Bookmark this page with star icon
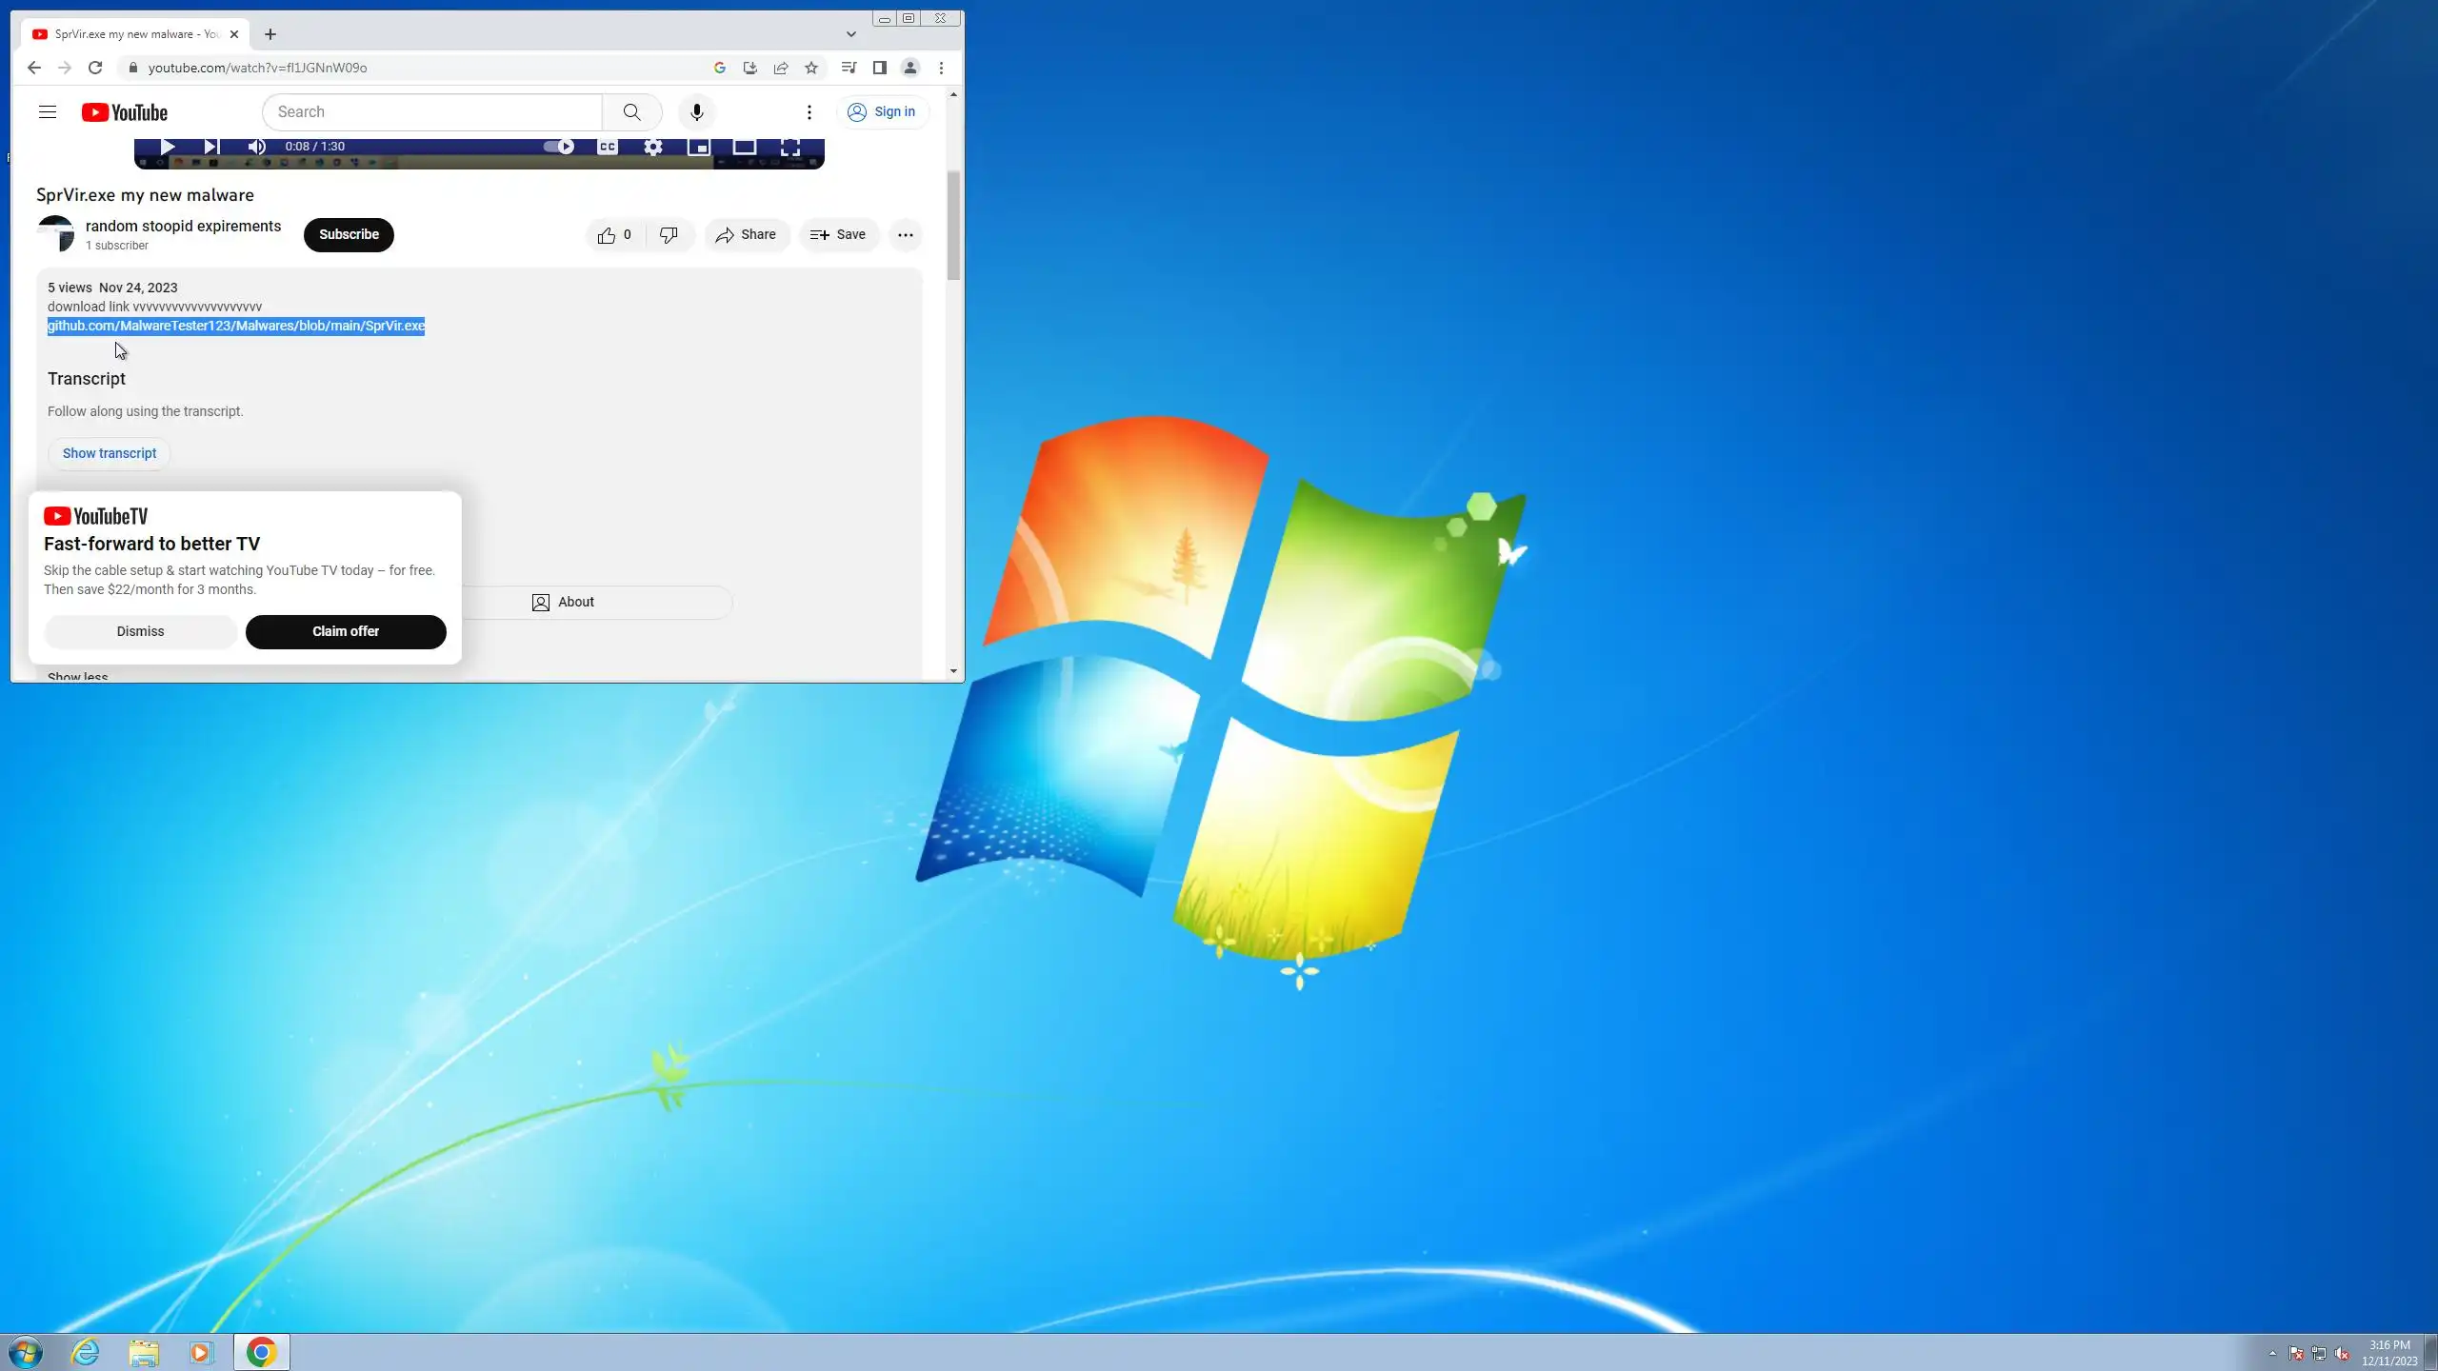 click(811, 68)
